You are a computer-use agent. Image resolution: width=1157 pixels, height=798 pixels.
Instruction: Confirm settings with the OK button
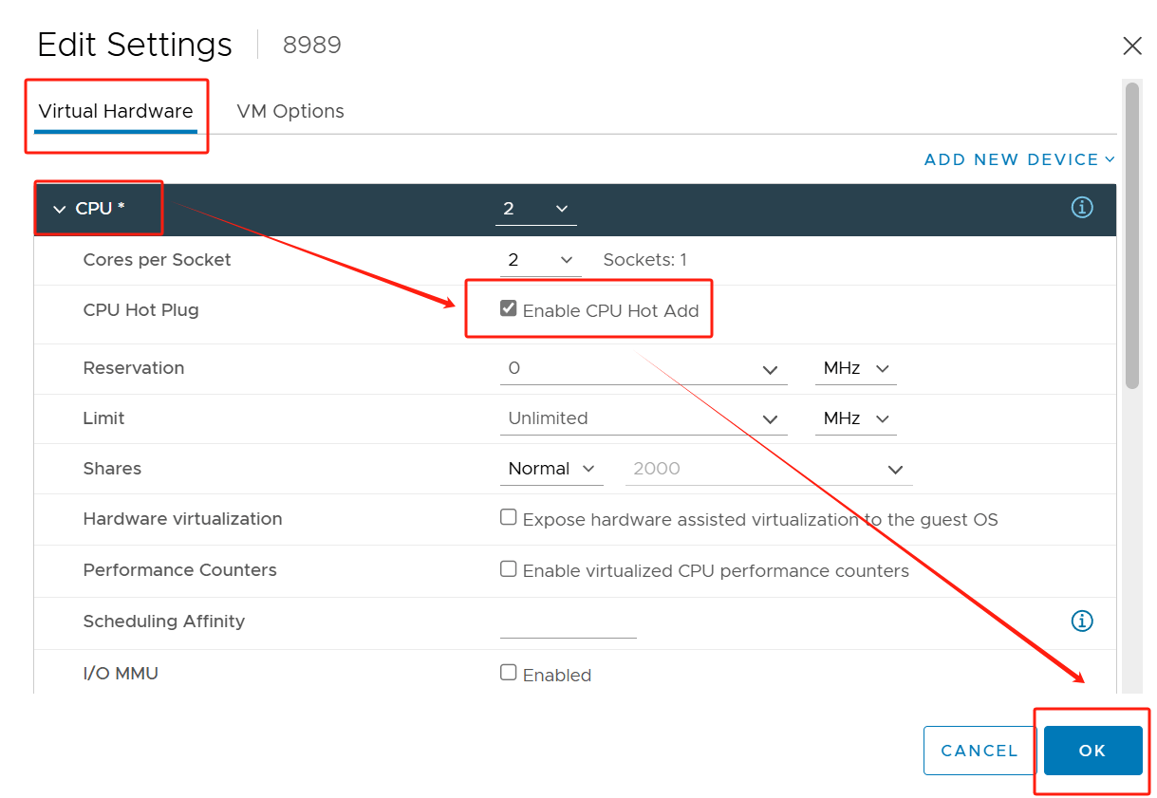1092,750
